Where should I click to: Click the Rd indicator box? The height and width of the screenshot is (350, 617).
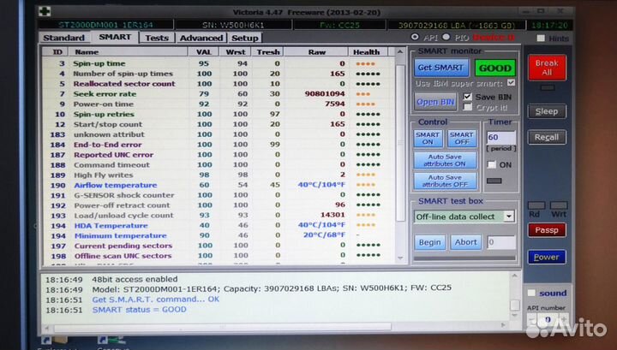535,202
